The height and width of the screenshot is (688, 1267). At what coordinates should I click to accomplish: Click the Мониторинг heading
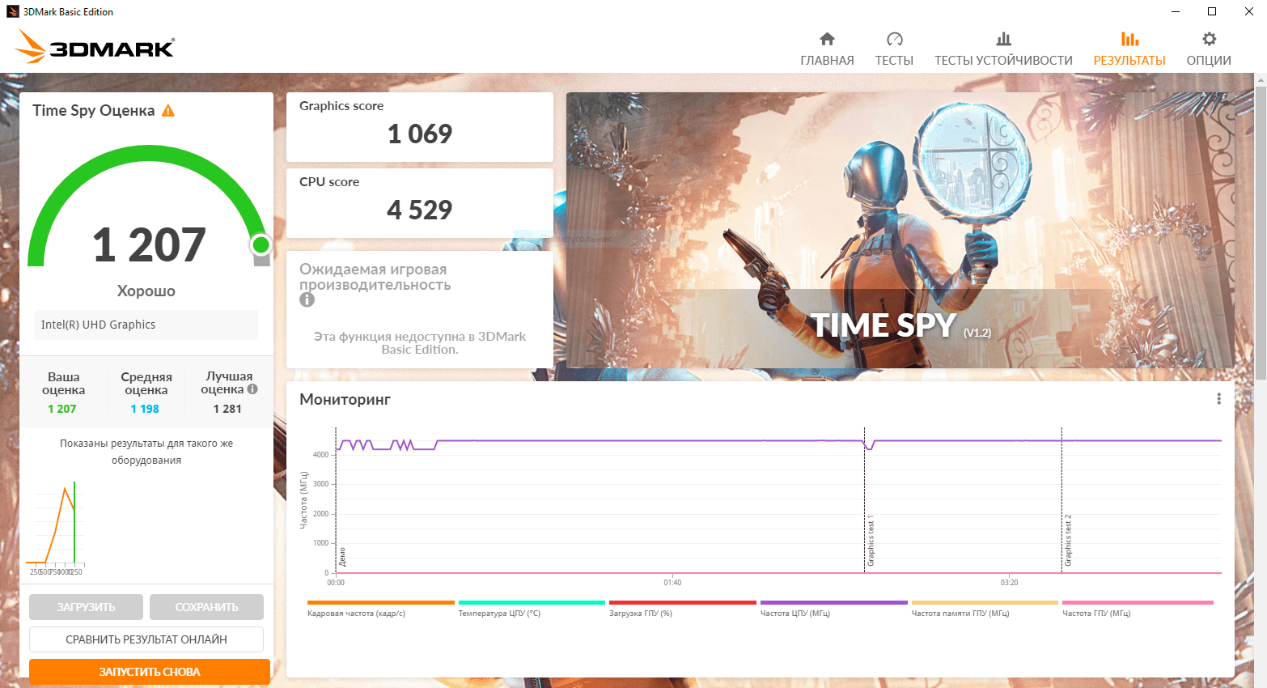(x=345, y=399)
